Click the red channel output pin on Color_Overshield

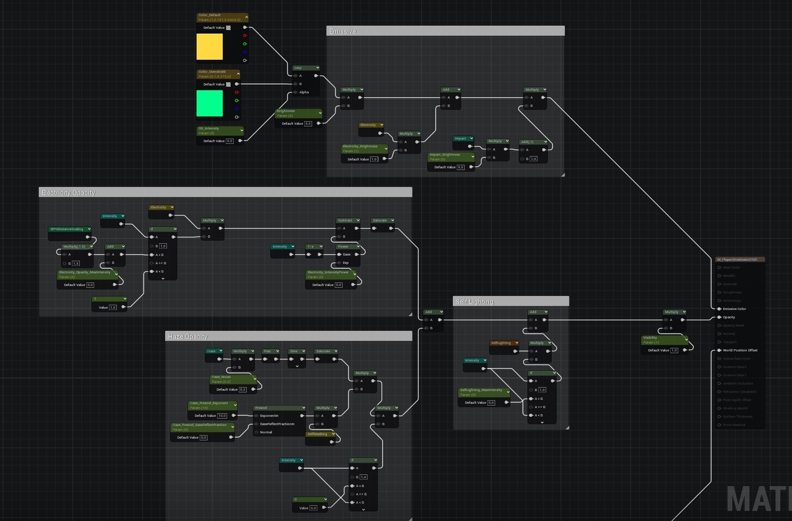[x=237, y=92]
